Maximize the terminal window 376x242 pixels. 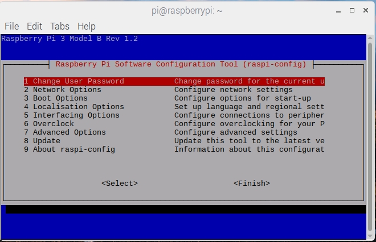[352, 10]
